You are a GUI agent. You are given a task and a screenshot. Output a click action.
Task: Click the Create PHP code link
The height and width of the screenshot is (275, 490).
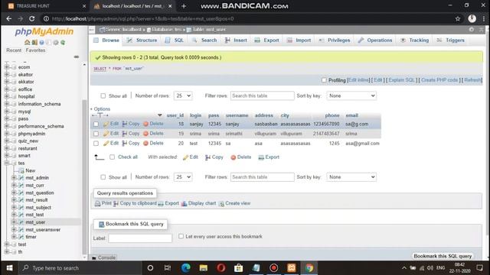pos(439,80)
